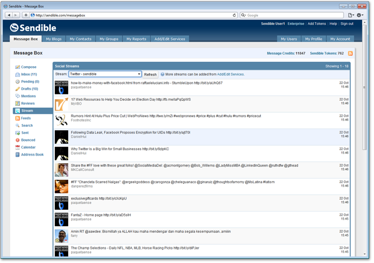Click danperezfilms avatar thumbnail
Image resolution: width=374 pixels, height=263 pixels.
click(x=61, y=187)
